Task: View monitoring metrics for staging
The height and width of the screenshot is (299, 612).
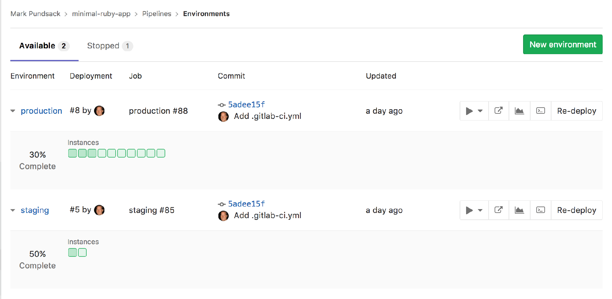Action: click(519, 210)
